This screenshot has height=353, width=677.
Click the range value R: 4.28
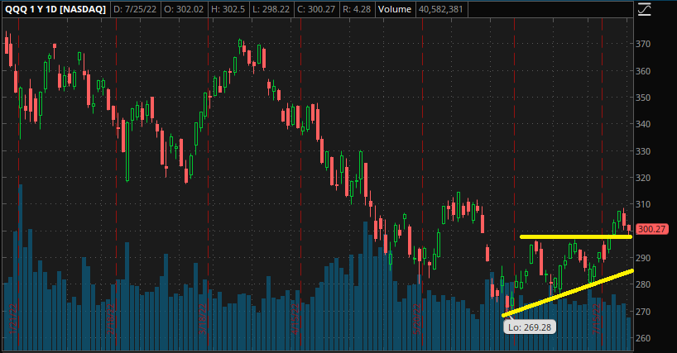357,9
